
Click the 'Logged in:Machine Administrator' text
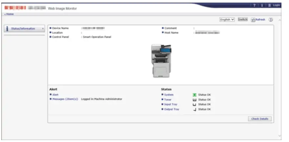tap(102, 99)
